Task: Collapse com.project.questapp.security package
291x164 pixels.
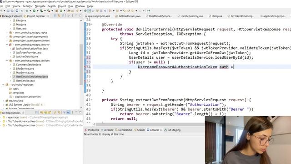Action: coord(7,45)
